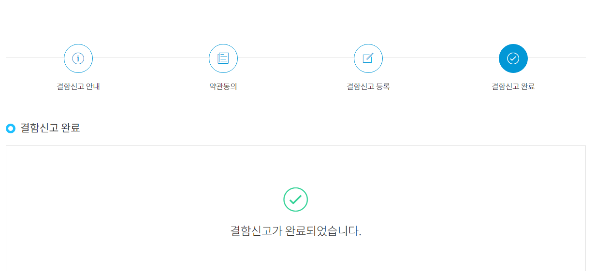The width and height of the screenshot is (595, 271).
Task: Click the progress line between 안내 and 약관동의 icons
Action: (151, 58)
